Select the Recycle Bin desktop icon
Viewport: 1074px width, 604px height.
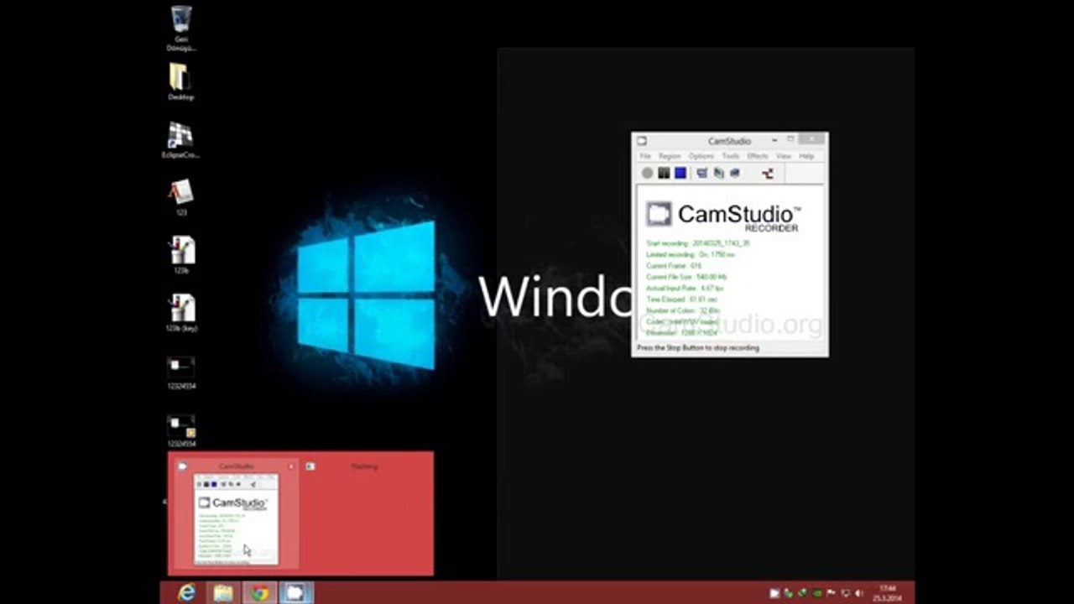(180, 29)
